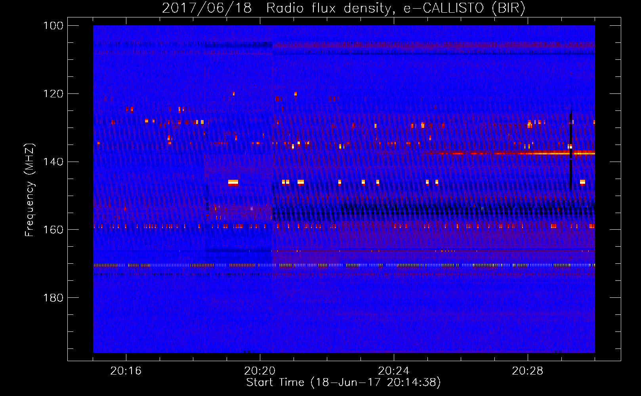Click the bright red emission band near 137 MHz
This screenshot has width=641, height=396.
(509, 153)
